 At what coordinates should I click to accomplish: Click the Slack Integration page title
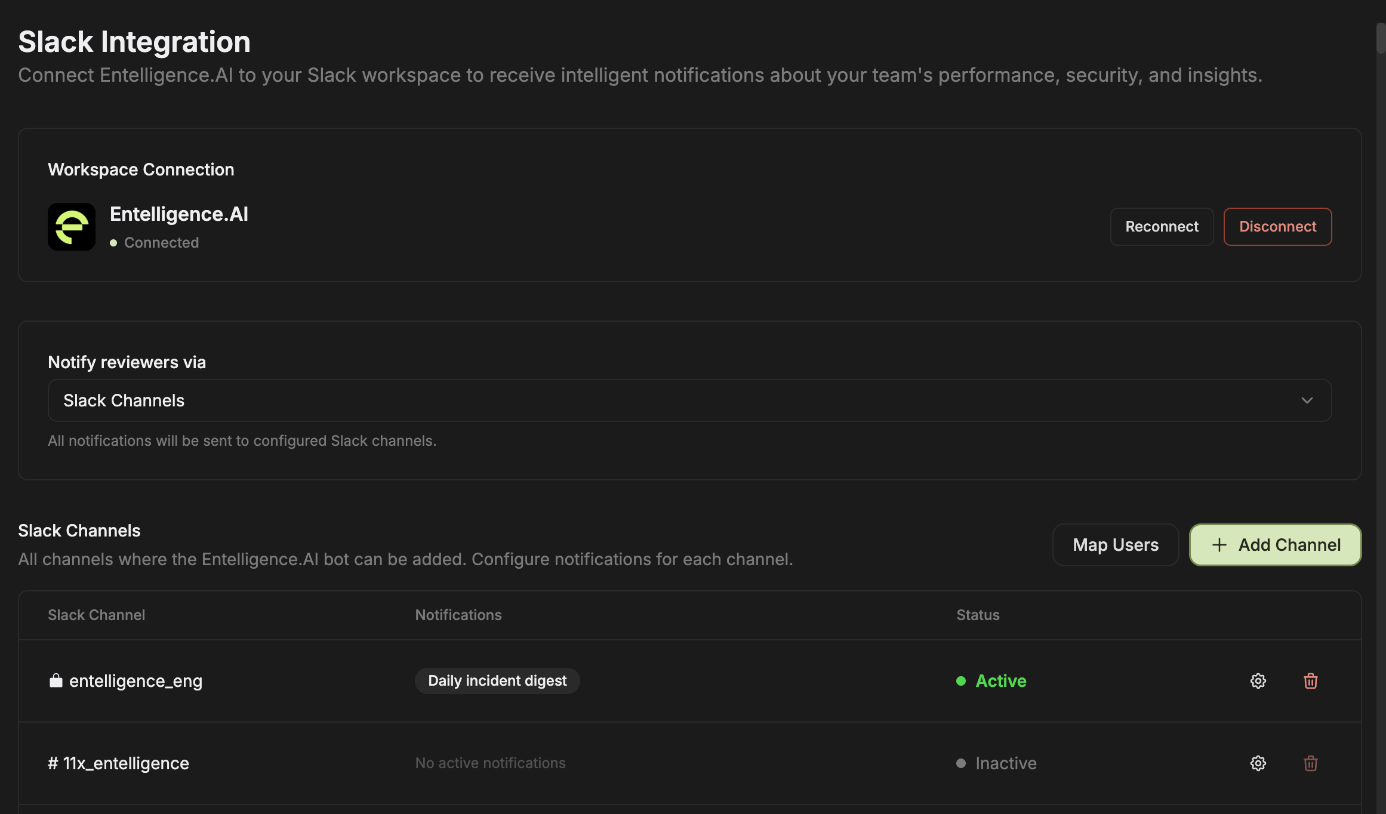(x=134, y=42)
